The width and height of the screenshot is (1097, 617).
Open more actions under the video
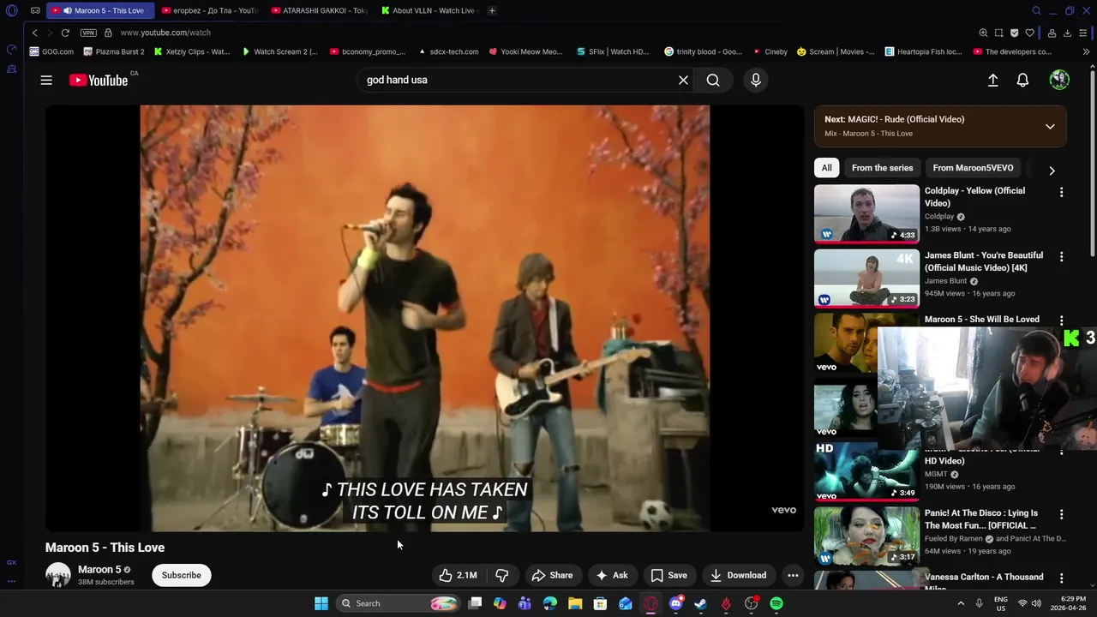pyautogui.click(x=793, y=575)
